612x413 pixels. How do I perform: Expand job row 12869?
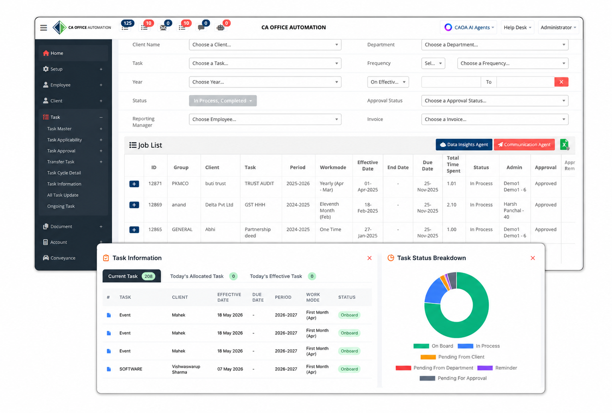coord(134,205)
